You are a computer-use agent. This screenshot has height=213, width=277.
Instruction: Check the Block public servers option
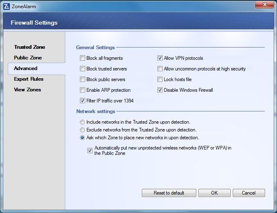[x=82, y=79]
